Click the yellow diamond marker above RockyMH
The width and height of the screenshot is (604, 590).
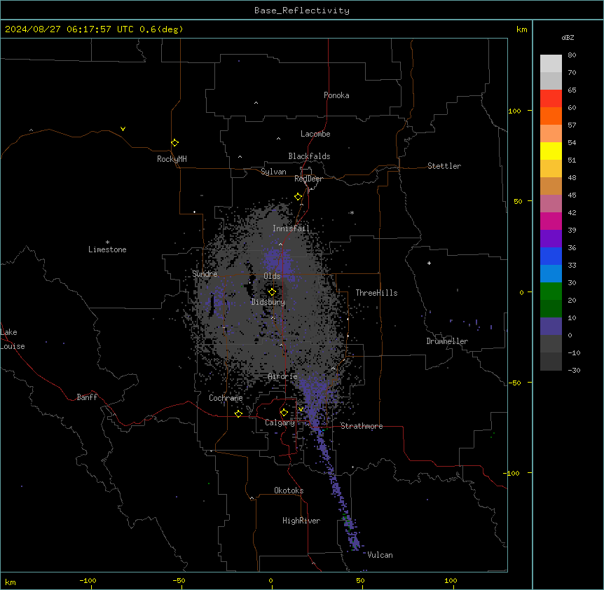tap(174, 143)
